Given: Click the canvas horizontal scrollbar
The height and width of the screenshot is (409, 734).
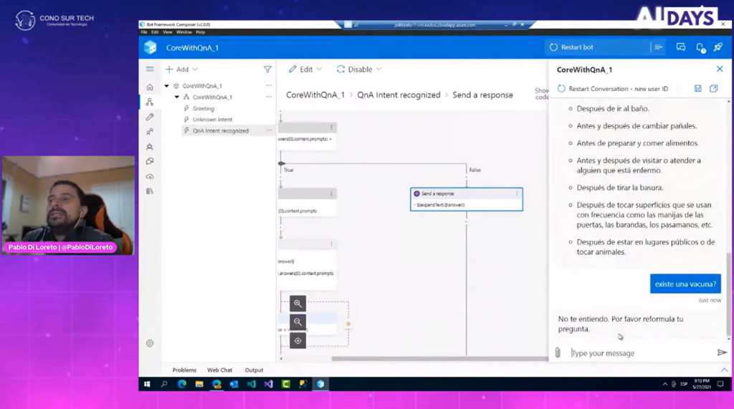Looking at the screenshot, I should (x=440, y=359).
